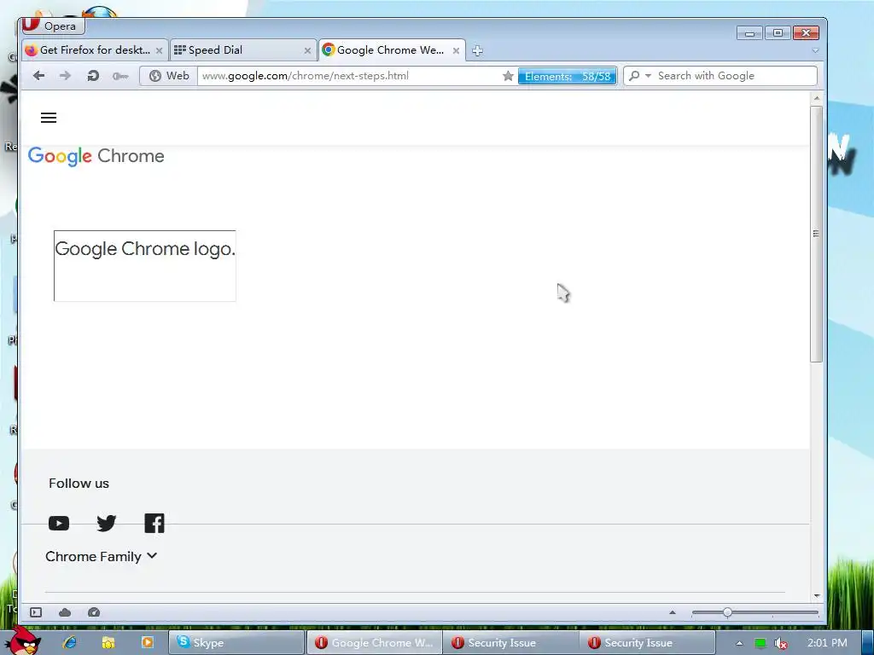
Task: Toggle Opera Turbo speedometer icon
Action: [x=94, y=612]
